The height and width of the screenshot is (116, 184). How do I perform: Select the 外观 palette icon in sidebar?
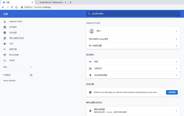coord(5,44)
